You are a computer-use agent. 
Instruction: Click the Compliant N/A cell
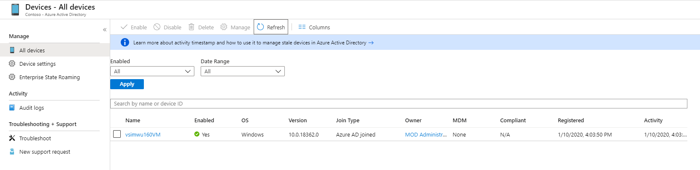505,134
